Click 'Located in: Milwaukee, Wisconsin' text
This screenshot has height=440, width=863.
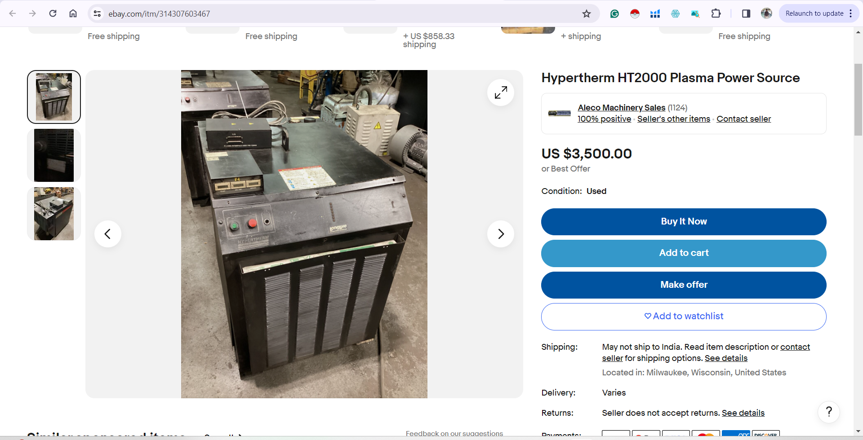(694, 373)
